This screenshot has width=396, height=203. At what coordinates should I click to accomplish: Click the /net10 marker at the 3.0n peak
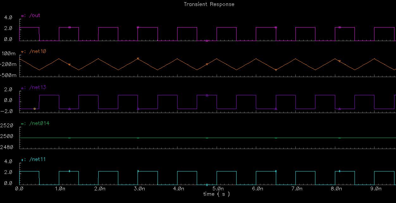coord(138,59)
